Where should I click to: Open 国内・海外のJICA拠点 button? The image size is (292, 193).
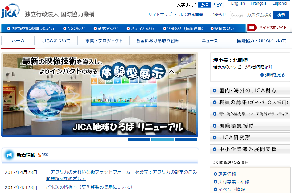[250, 90]
